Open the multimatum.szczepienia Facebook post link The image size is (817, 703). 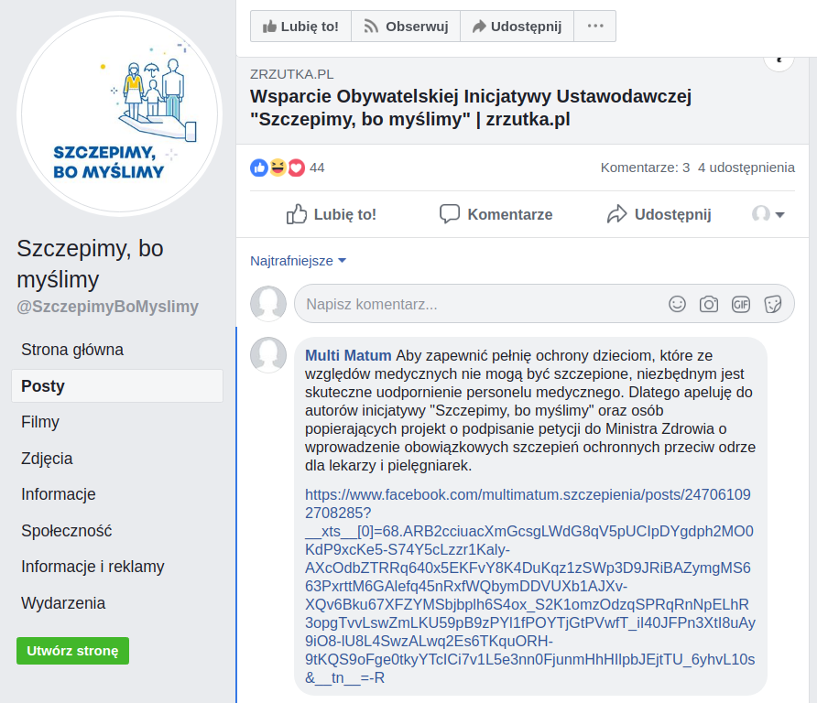528,494
